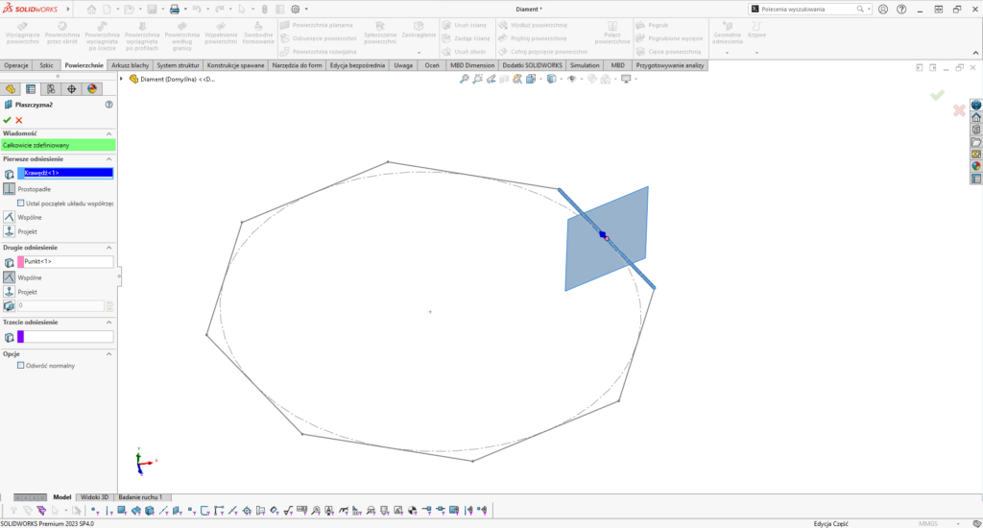Image resolution: width=983 pixels, height=528 pixels.
Task: Confirm Płaszczyzna2 with the green checkmark
Action: pyautogui.click(x=7, y=120)
